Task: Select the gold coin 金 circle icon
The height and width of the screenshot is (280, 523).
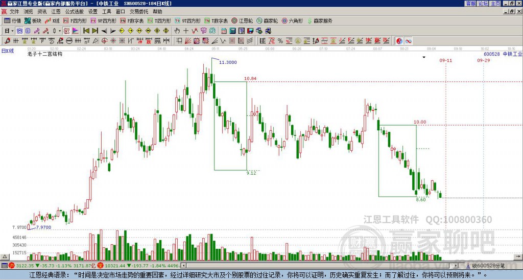Action: (x=298, y=41)
